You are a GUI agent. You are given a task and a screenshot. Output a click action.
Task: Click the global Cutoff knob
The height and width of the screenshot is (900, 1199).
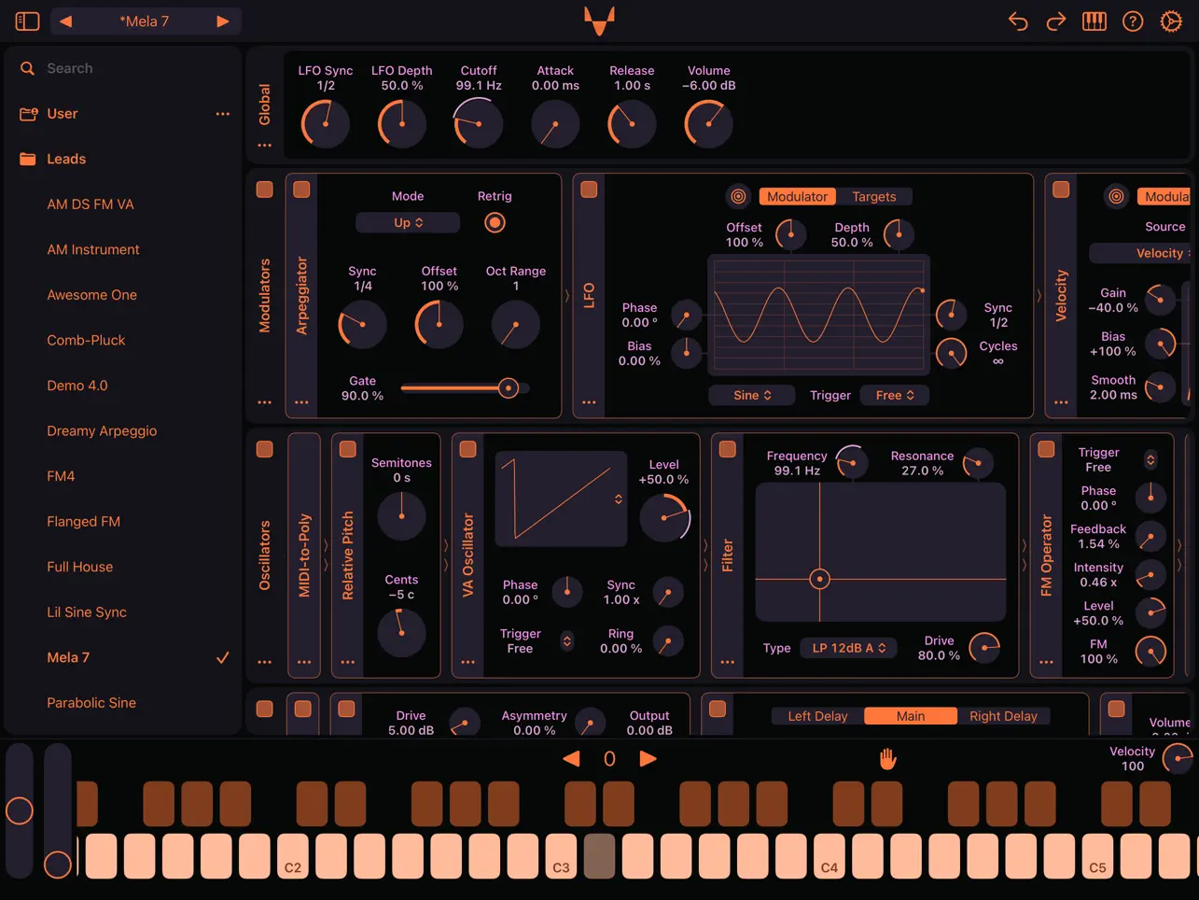479,123
